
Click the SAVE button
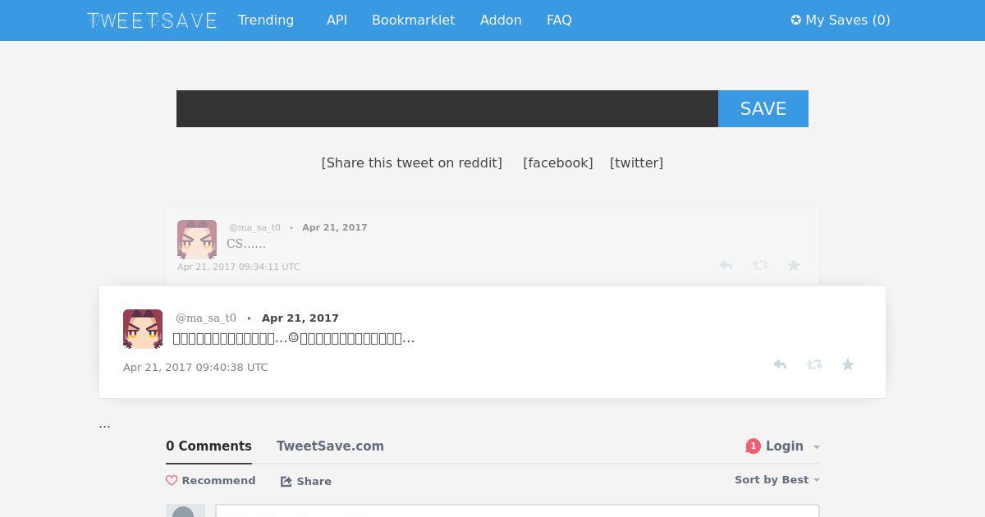763,108
